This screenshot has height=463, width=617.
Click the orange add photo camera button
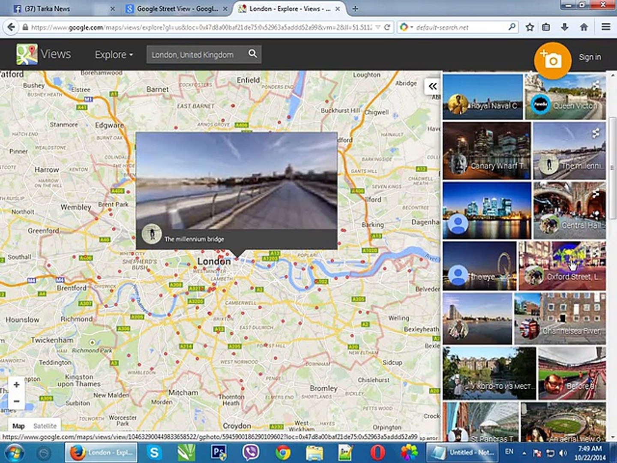tap(552, 60)
